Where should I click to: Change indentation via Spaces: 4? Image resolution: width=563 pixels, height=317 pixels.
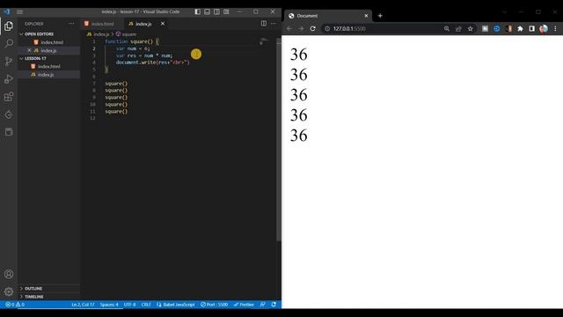(109, 305)
